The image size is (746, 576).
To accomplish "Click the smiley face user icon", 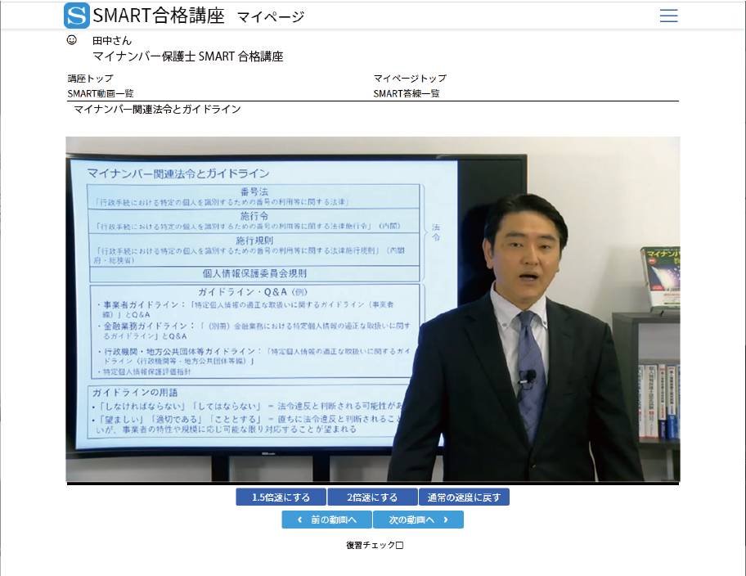I will point(72,40).
